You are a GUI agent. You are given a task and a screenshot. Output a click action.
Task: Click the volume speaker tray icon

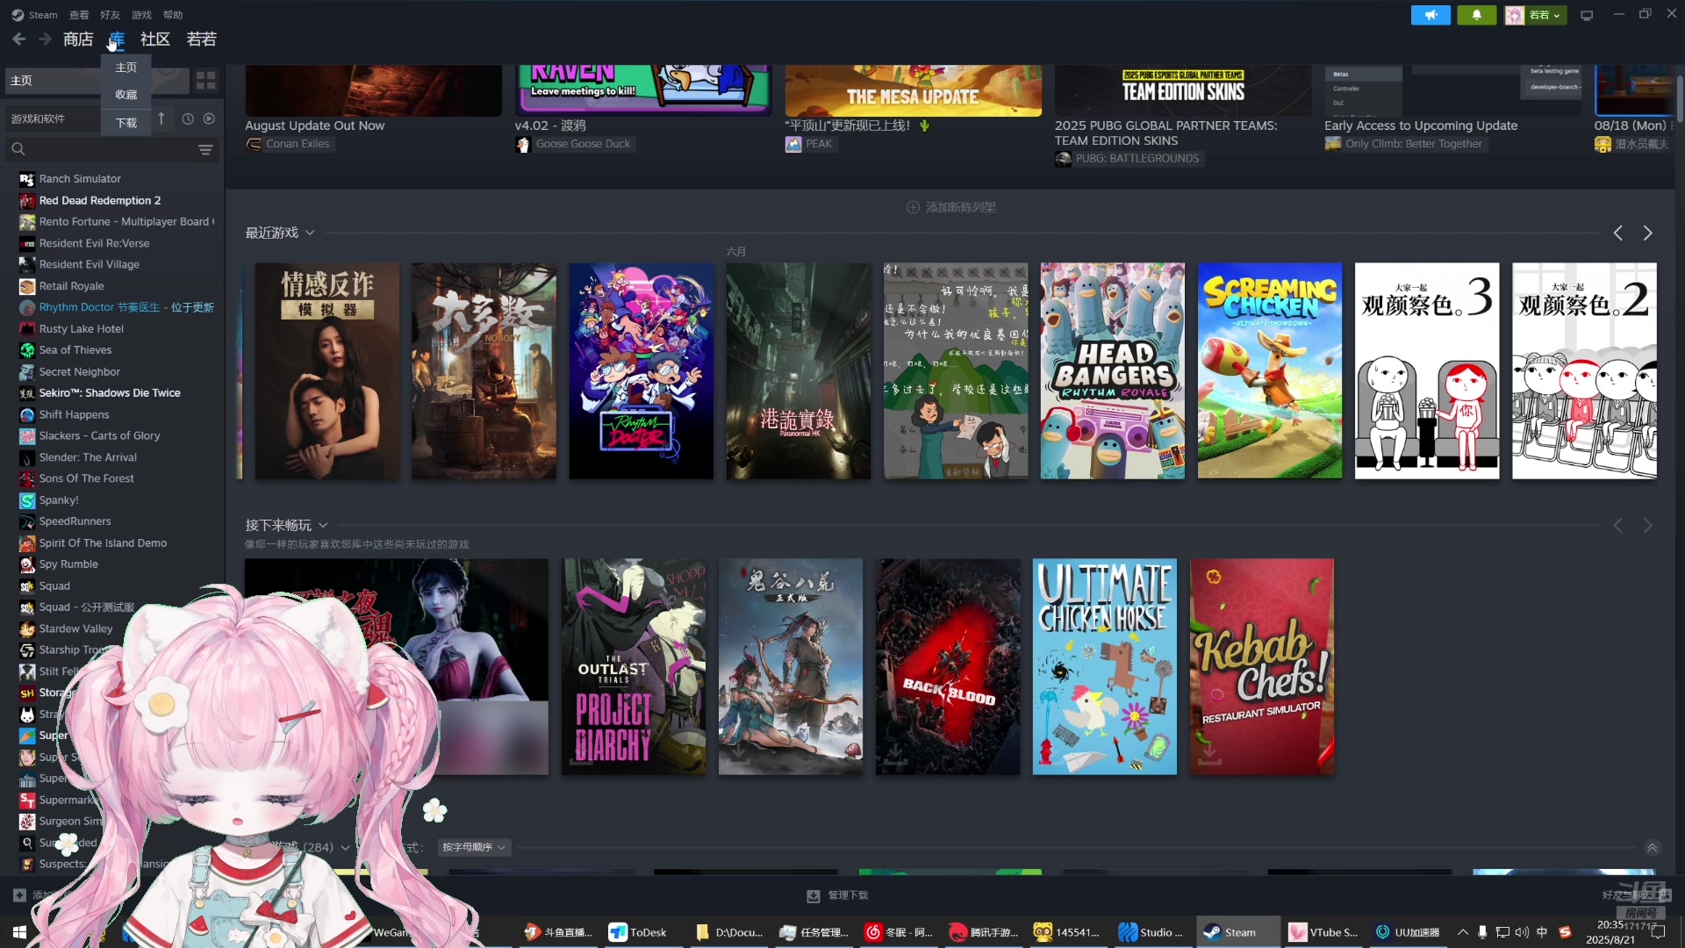click(1522, 932)
